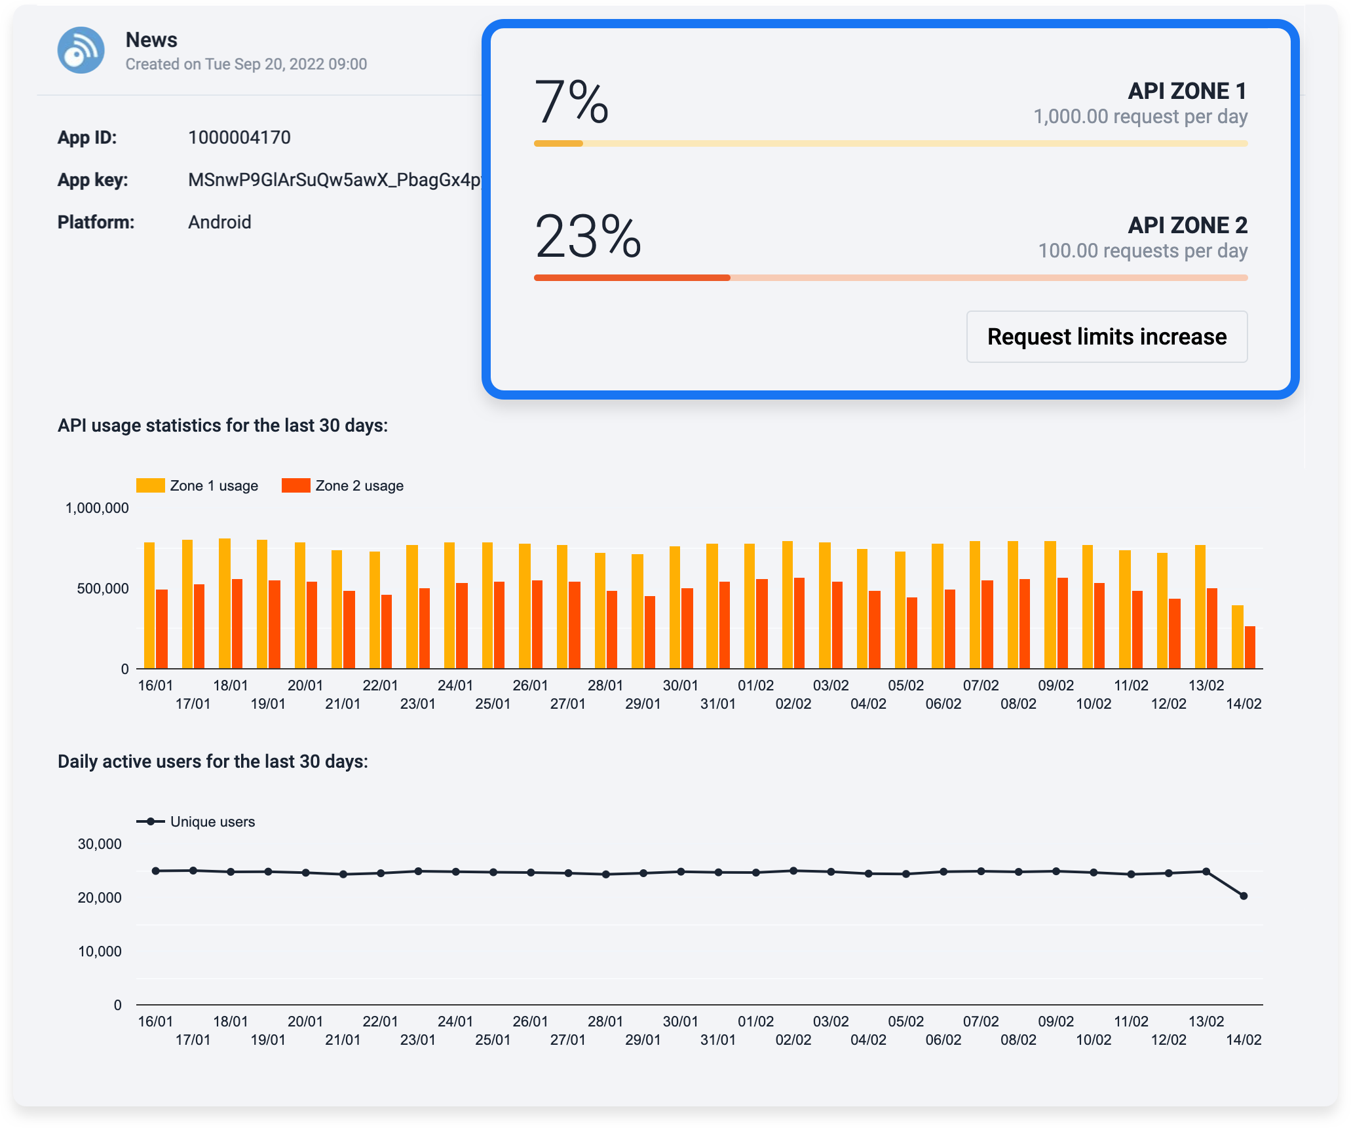
Task: Click the App ID value 1000004170
Action: point(240,138)
